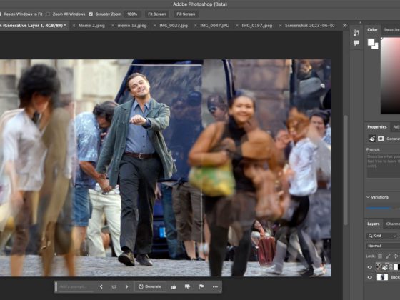Click the mask icon in Properties panel
Viewport: 400px width, 300px height.
pos(381,139)
